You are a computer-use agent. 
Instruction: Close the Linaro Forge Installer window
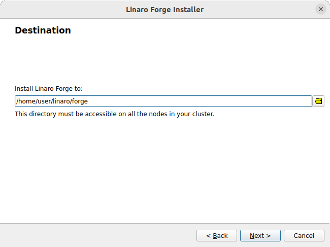click(321, 9)
